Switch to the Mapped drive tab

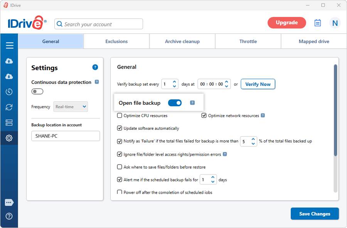[x=314, y=41]
